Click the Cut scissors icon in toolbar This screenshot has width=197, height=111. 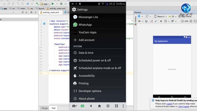tap(4, 4)
